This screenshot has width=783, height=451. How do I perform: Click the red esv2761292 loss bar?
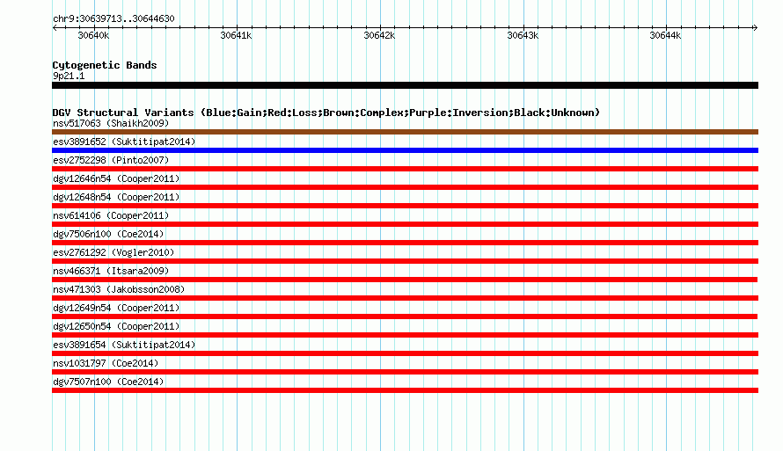[x=405, y=261]
